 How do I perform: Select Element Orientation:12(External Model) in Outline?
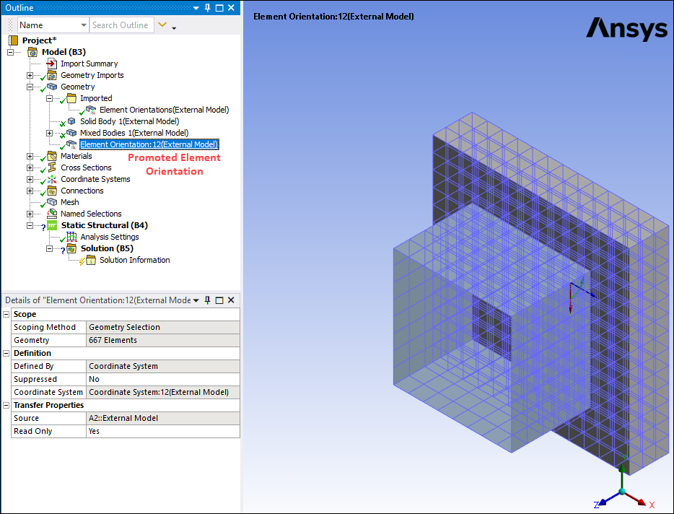point(148,144)
